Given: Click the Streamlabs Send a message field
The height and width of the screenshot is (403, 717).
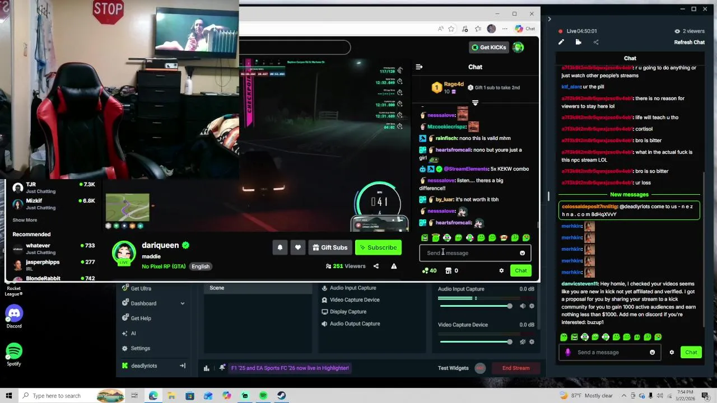Looking at the screenshot, I should coord(611,352).
